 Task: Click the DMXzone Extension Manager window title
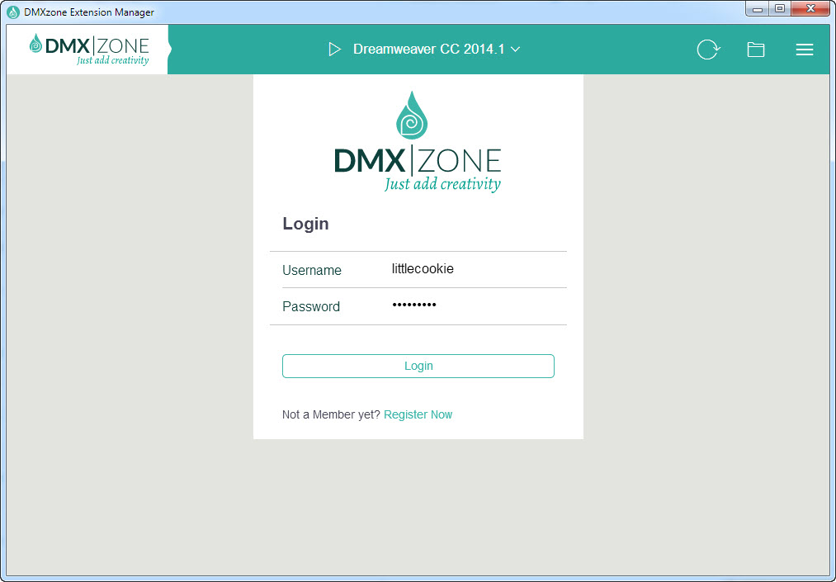pyautogui.click(x=89, y=12)
